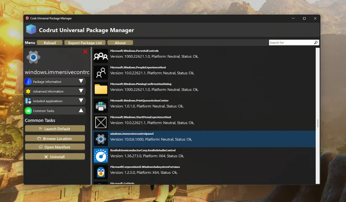Viewport: 346px width, 202px height.
Task: Click the Advanced Information star icon
Action: click(28, 91)
